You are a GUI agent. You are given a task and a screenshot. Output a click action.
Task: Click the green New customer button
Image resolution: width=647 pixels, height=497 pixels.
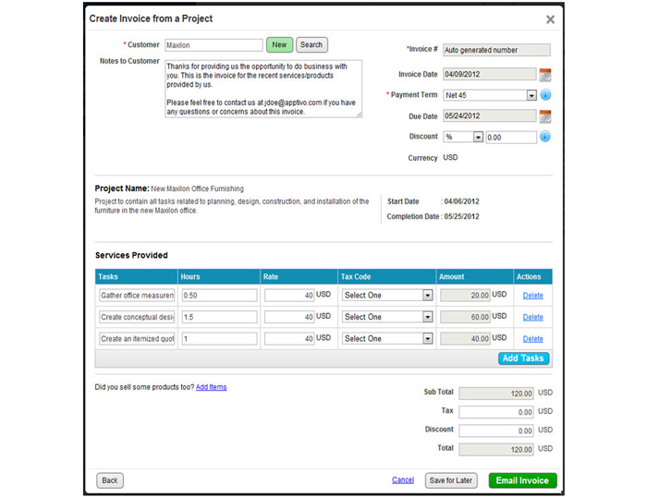coord(279,44)
